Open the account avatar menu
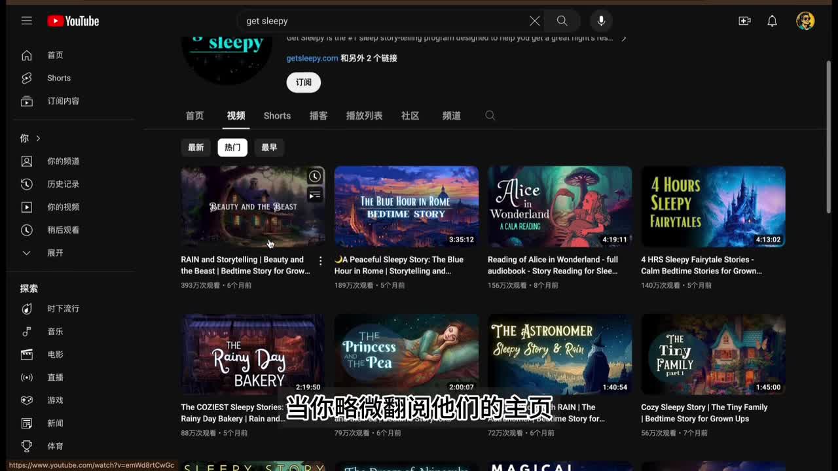This screenshot has height=471, width=838. (805, 21)
